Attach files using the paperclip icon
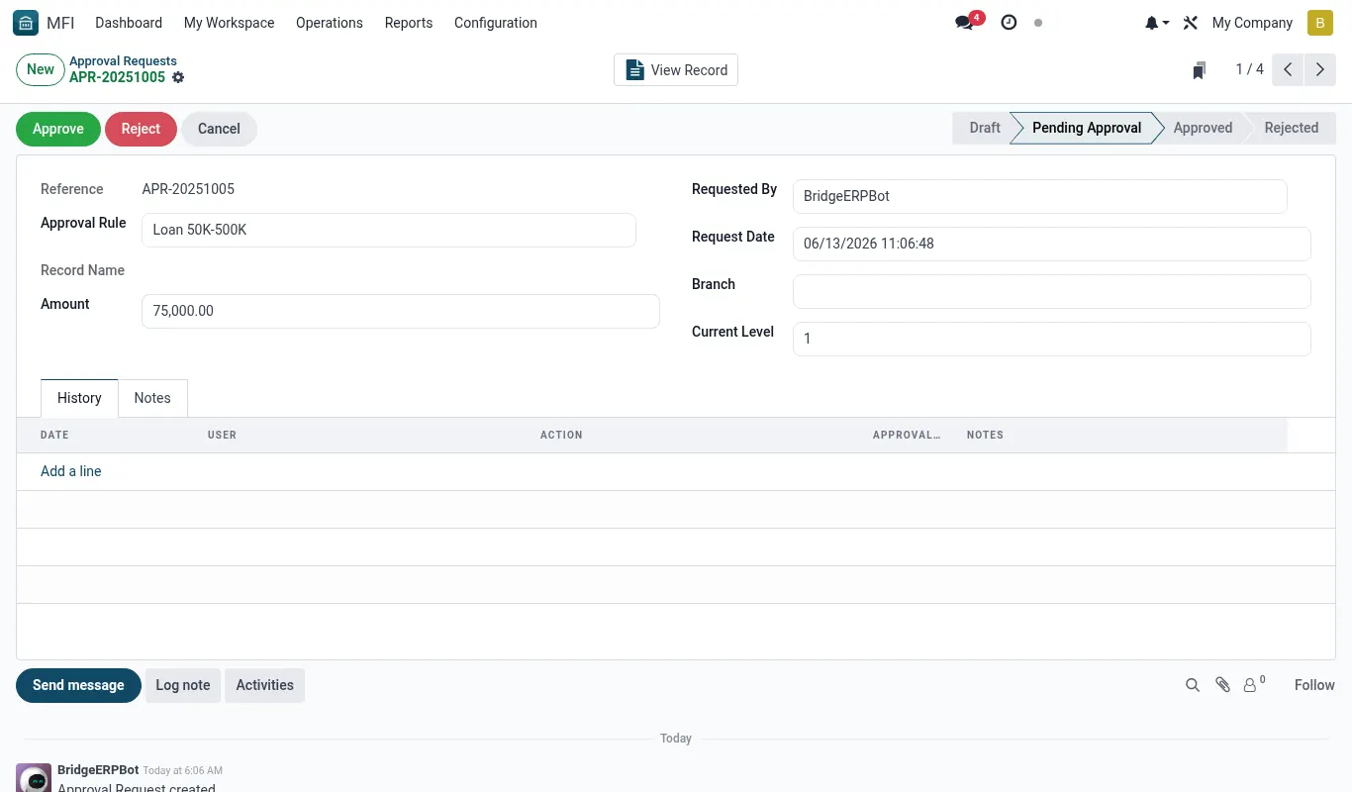1352x792 pixels. (x=1223, y=685)
